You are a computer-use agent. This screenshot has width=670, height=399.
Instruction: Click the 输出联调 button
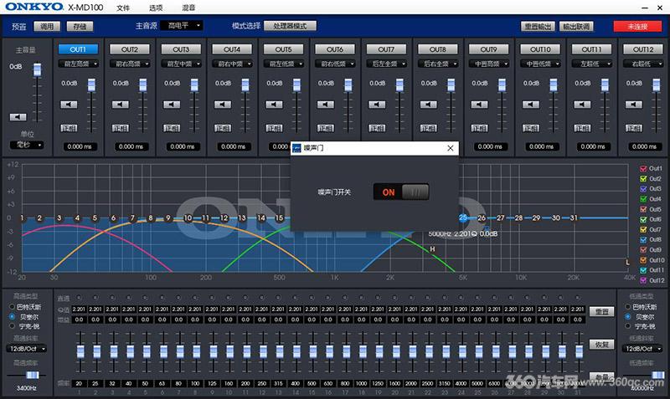576,27
